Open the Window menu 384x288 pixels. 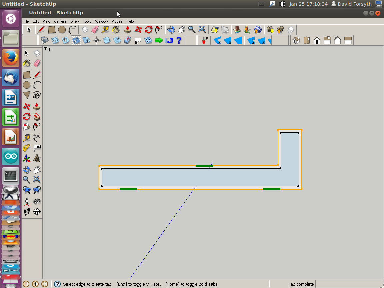(101, 21)
